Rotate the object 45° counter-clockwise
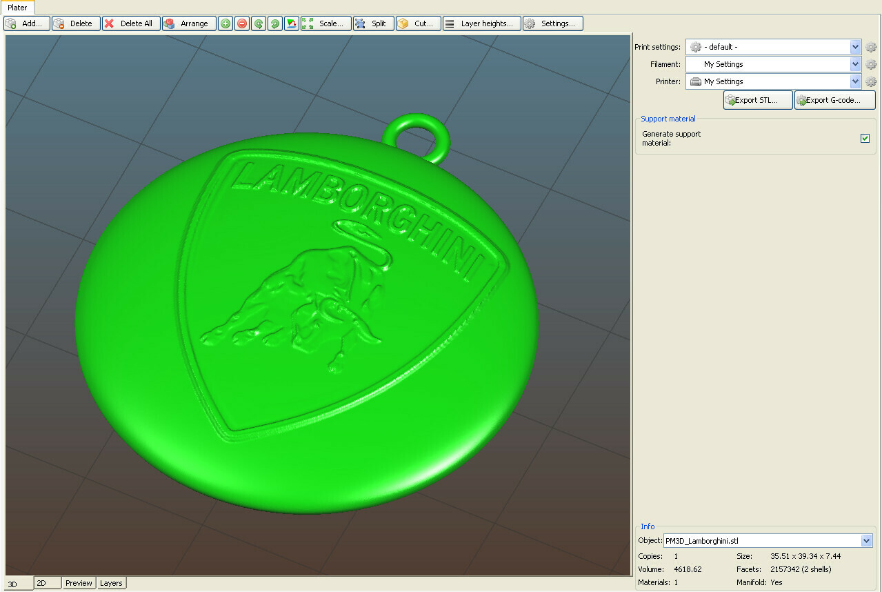 point(259,23)
